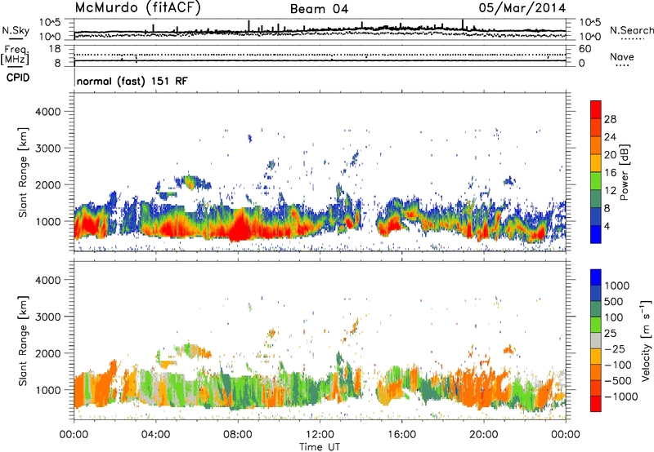
Task: Click the left 10^5 noise axis label
Action: point(50,22)
